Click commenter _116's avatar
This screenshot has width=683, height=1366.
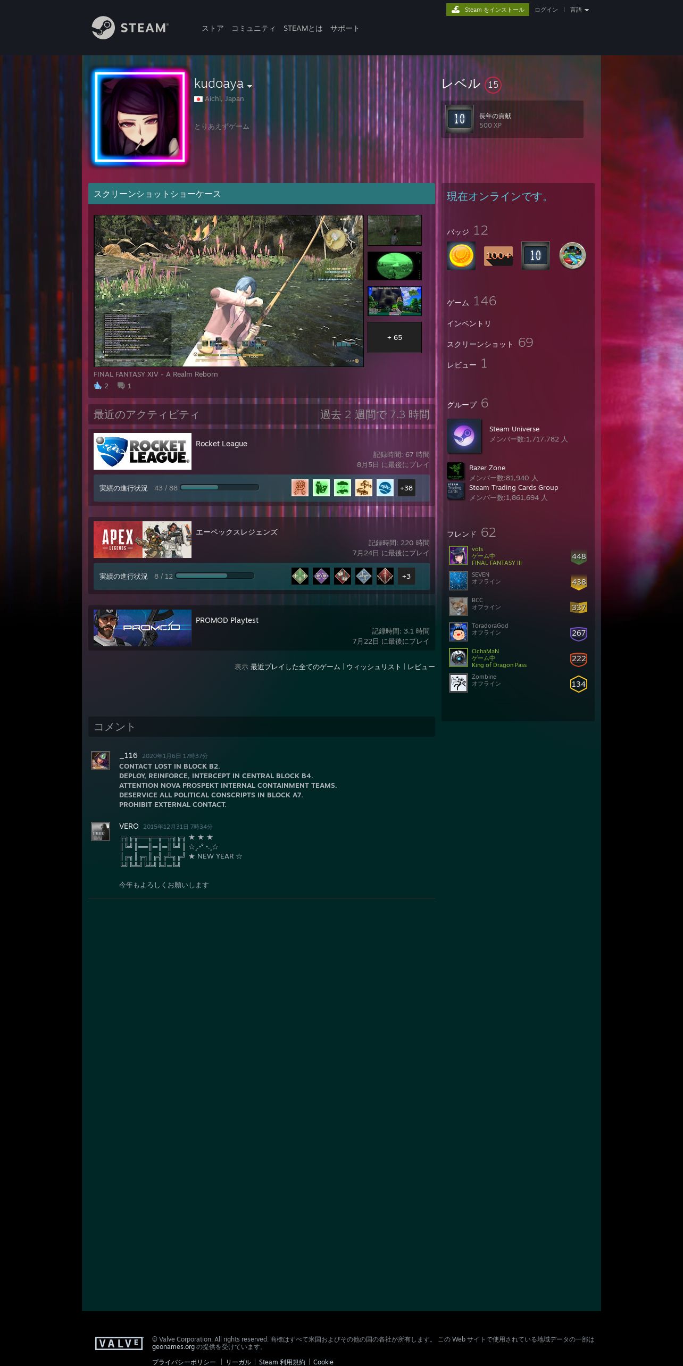pos(101,761)
